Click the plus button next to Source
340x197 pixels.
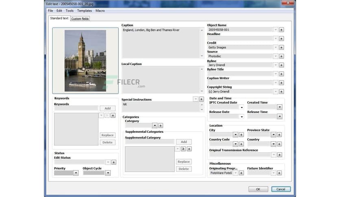click(x=281, y=56)
